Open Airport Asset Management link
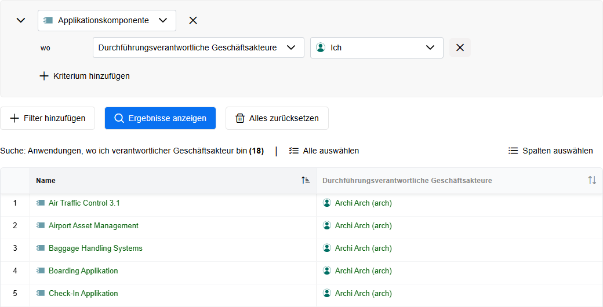This screenshot has height=307, width=603. tap(93, 225)
